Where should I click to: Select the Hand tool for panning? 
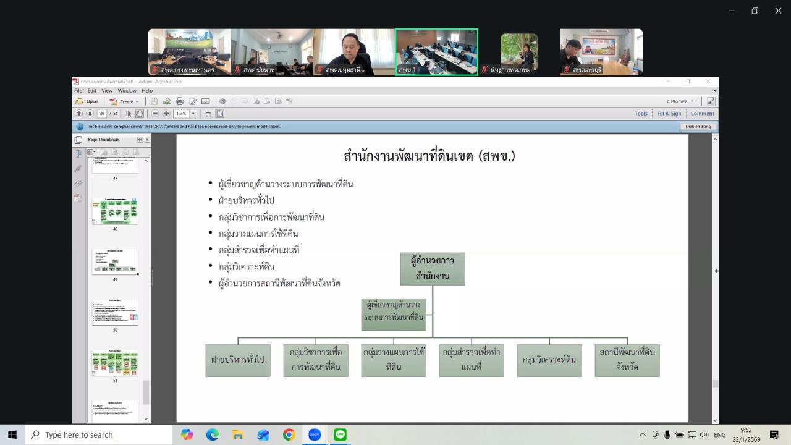138,113
